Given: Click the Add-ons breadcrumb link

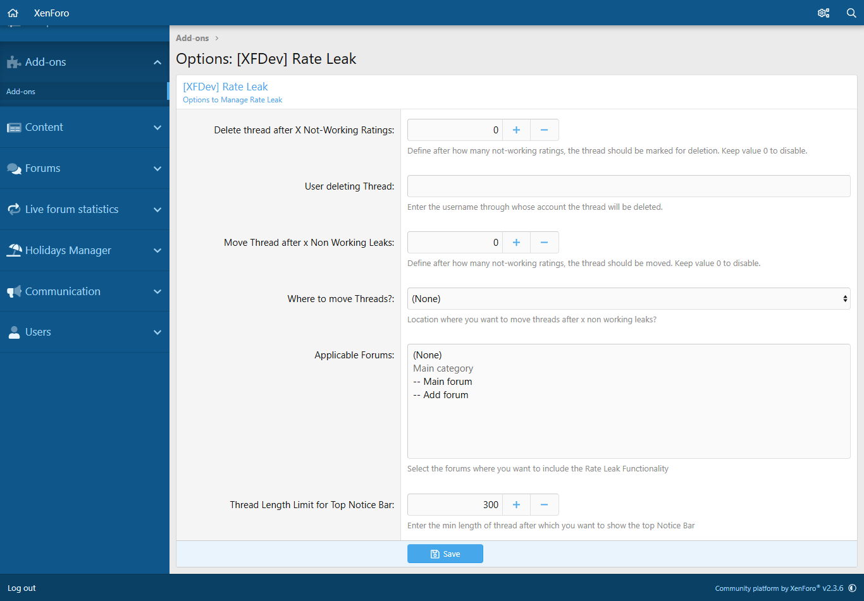Looking at the screenshot, I should (x=192, y=39).
